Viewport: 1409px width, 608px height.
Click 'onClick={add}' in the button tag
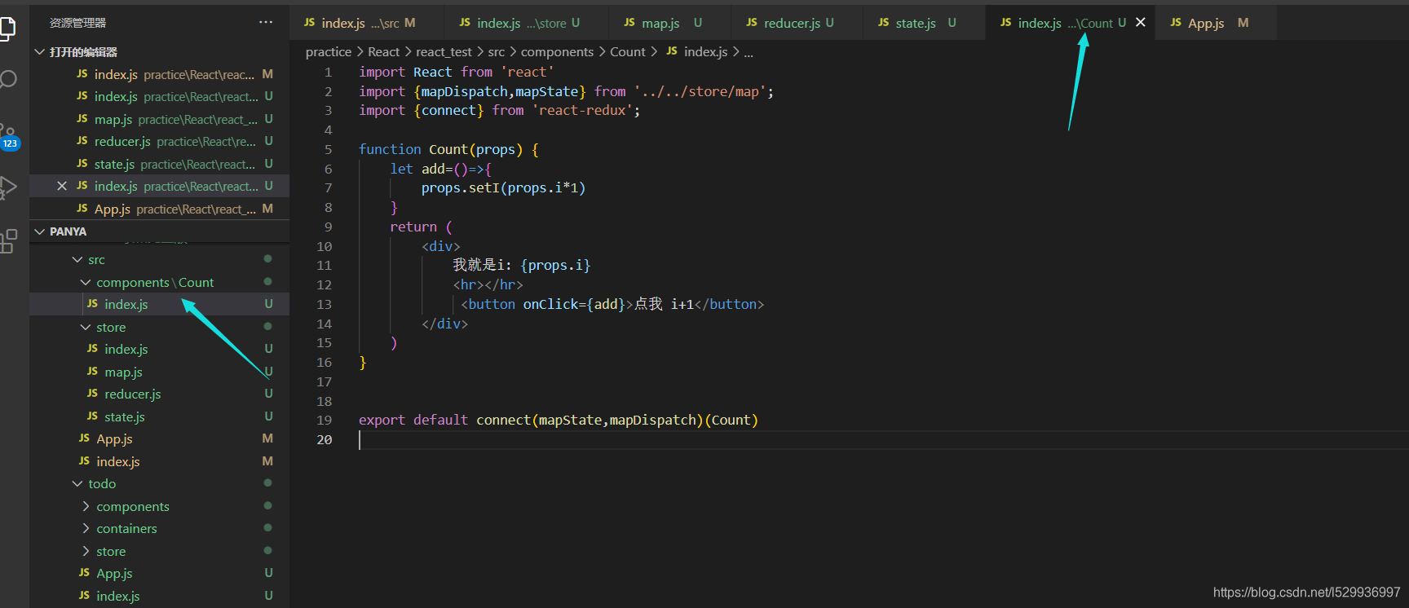coord(573,304)
